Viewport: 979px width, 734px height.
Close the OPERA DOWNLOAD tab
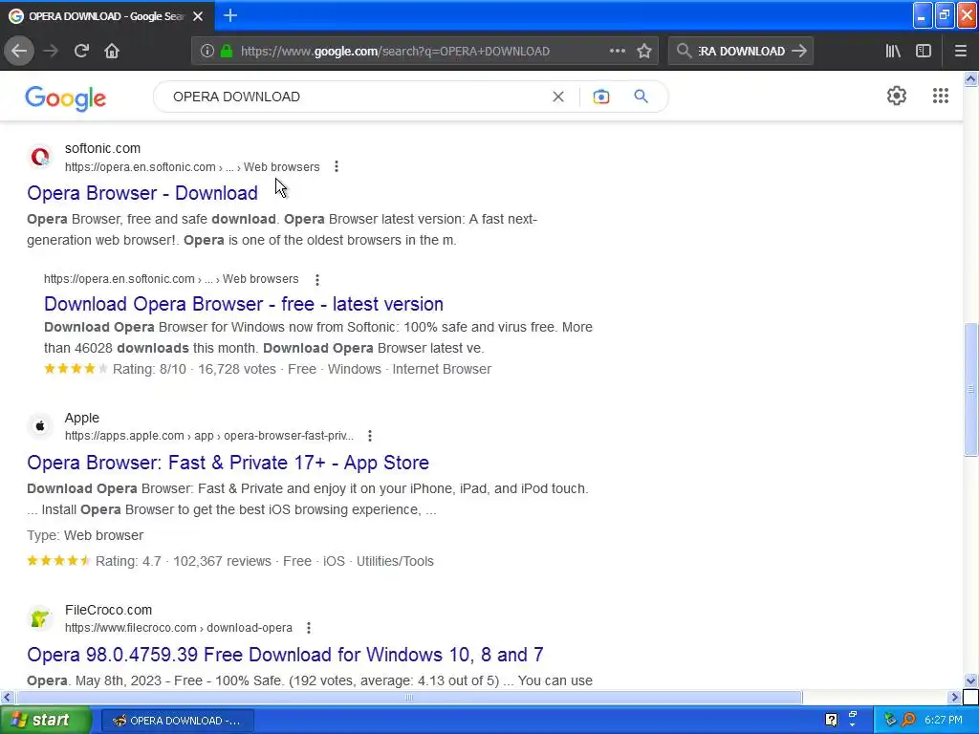pyautogui.click(x=198, y=16)
